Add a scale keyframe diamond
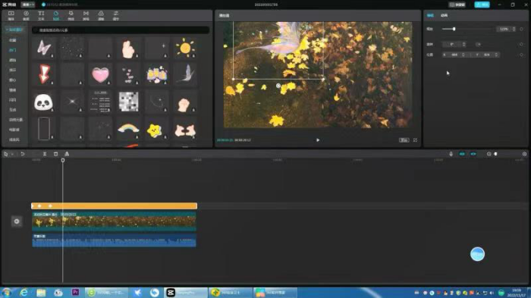The image size is (531, 298). point(522,29)
